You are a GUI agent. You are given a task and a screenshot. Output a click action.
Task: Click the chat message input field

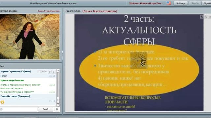[20, 109]
